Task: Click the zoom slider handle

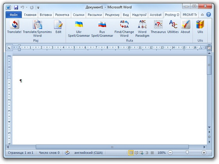Action: point(187,152)
